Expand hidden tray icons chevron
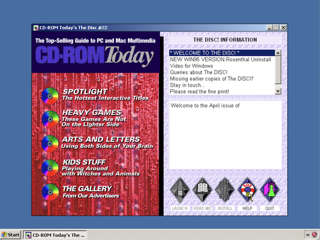The height and width of the screenshot is (240, 320). coord(308,235)
